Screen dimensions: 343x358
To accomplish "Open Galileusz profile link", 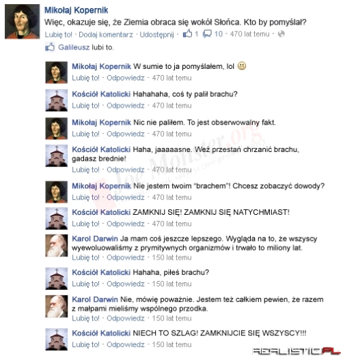I will (74, 47).
